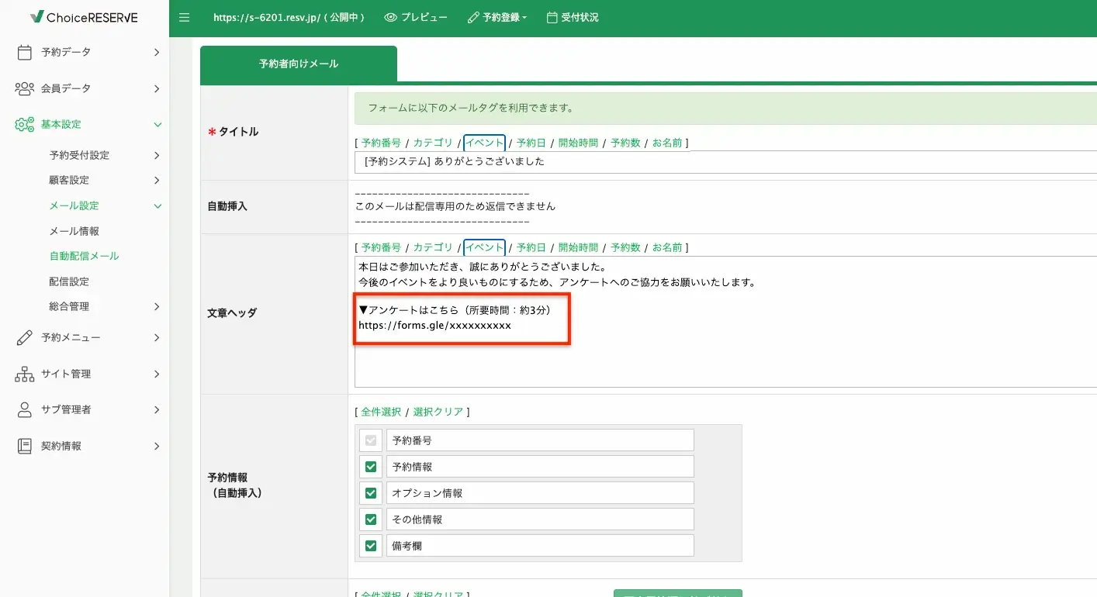Viewport: 1097px width, 597px height.
Task: Uncheck the オプション情報 checkbox
Action: point(371,493)
